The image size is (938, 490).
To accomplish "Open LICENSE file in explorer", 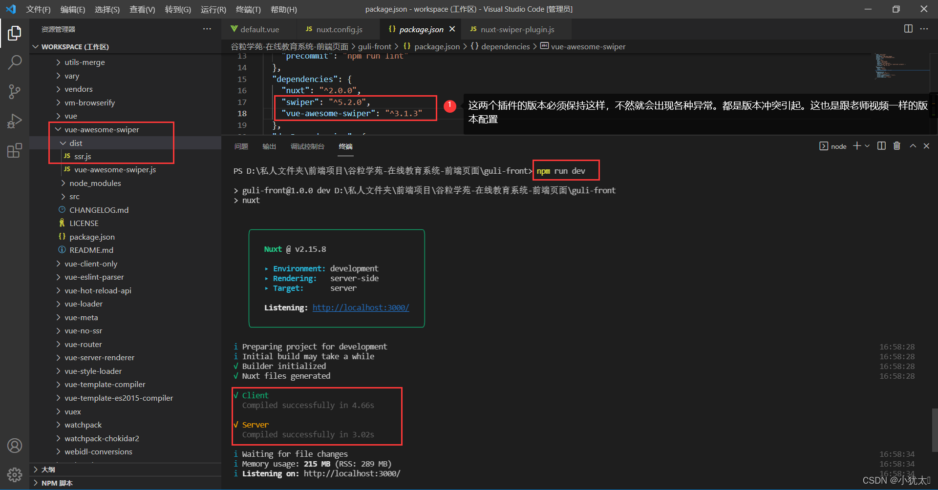I will (x=125, y=224).
